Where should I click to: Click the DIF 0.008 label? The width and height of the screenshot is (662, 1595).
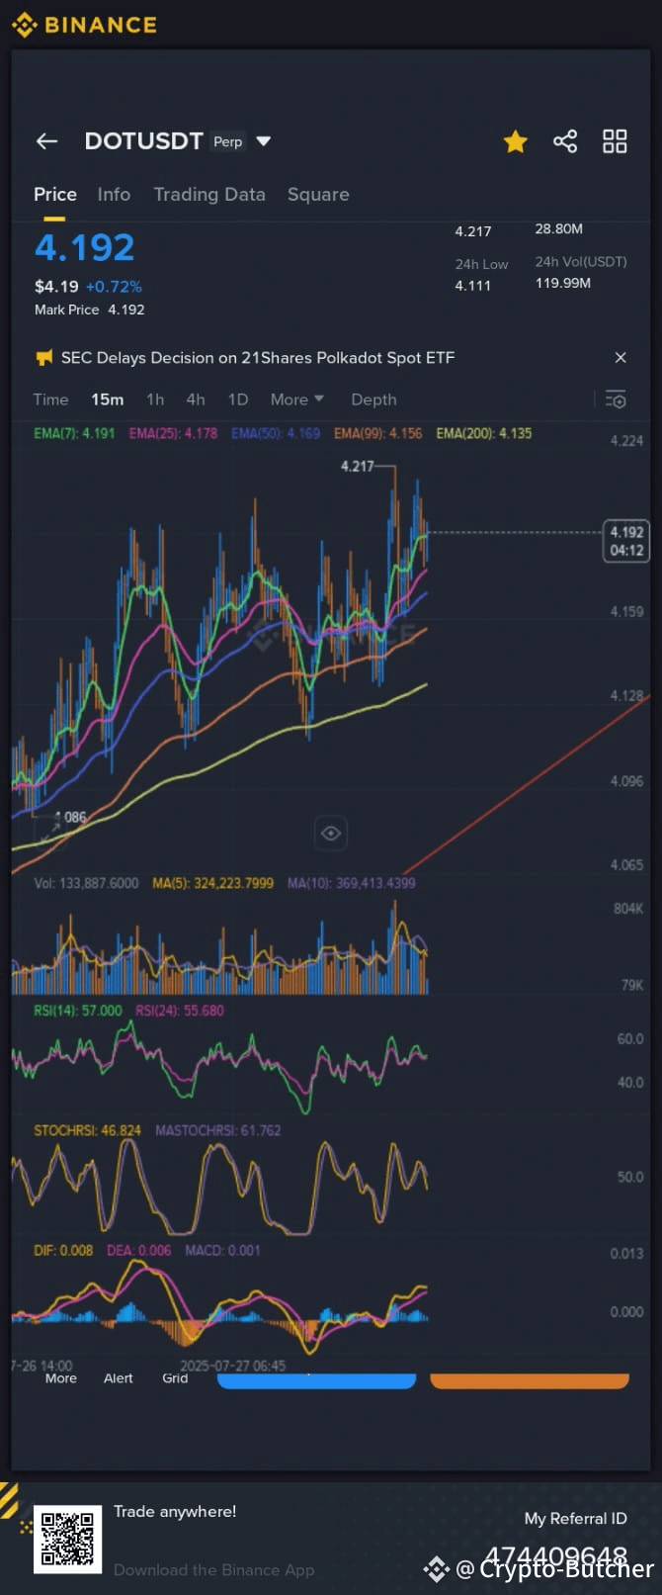tap(63, 1251)
